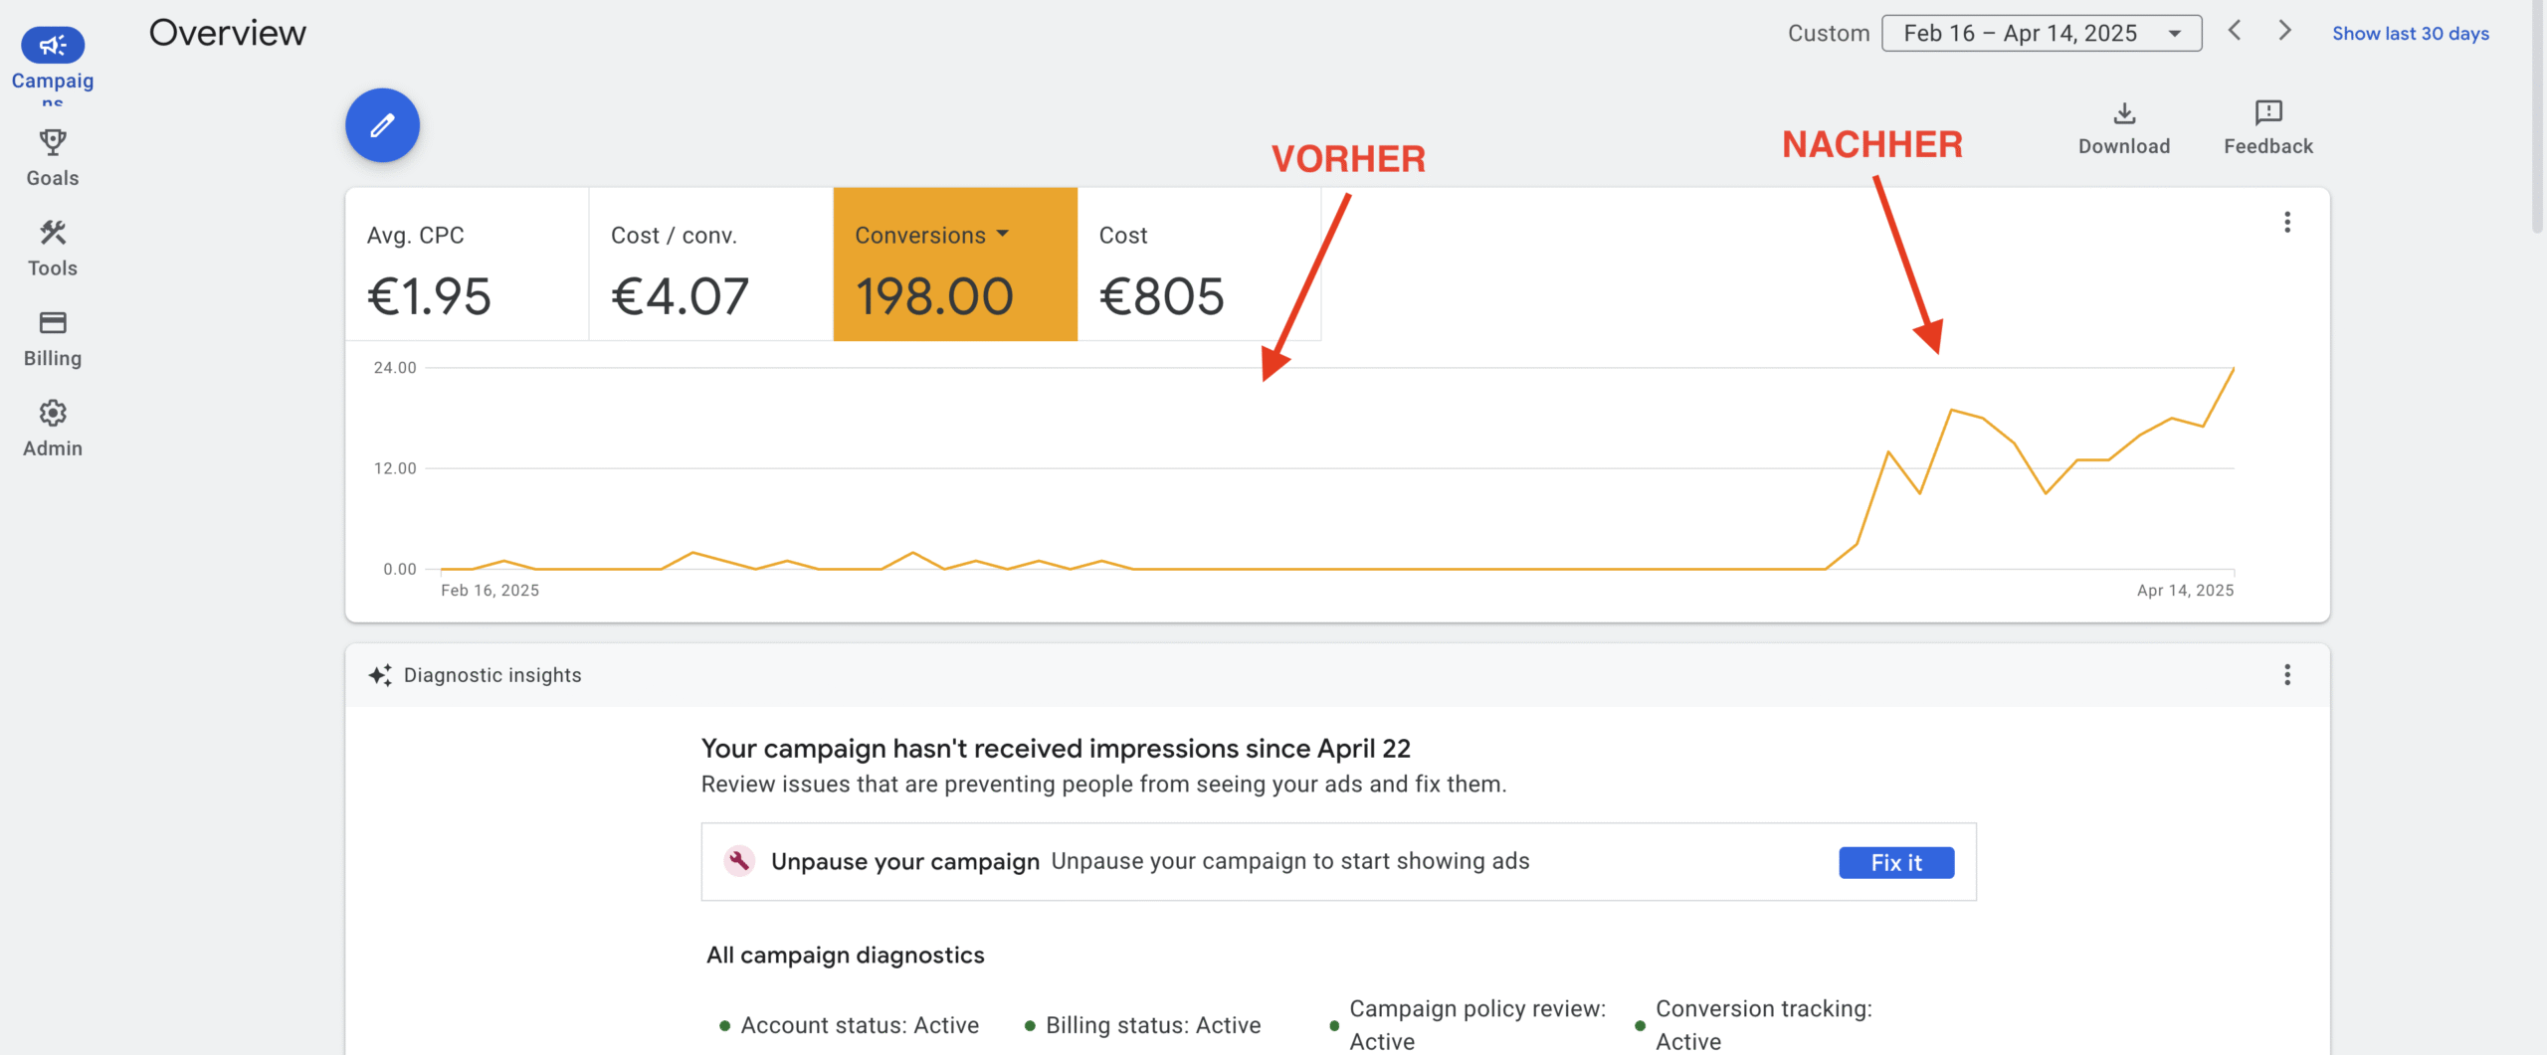Viewport: 2547px width, 1055px height.
Task: Open the Admin gear icon
Action: point(53,413)
